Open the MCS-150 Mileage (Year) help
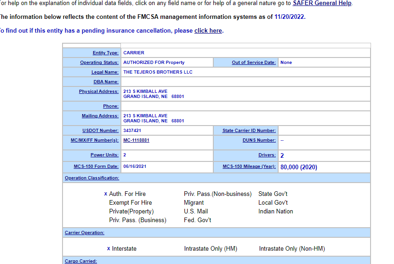This screenshot has width=394, height=264. click(x=249, y=166)
